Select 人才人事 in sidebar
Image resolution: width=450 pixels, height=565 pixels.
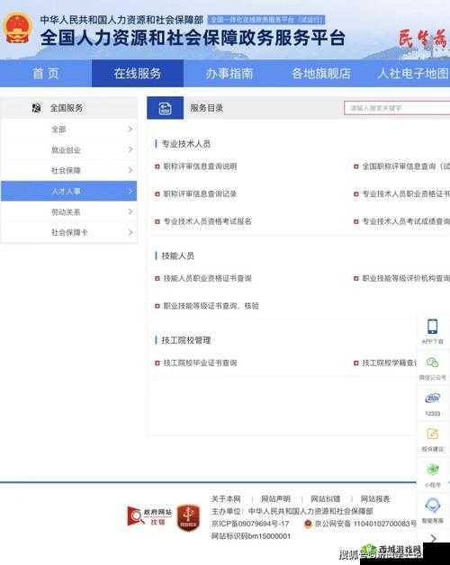69,191
